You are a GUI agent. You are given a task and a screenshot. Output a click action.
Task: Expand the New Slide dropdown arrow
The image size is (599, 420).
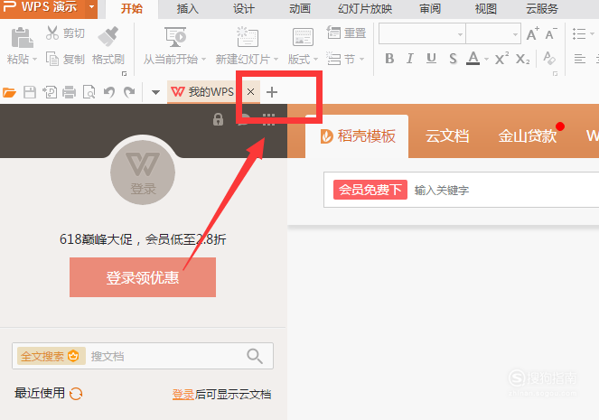point(276,60)
